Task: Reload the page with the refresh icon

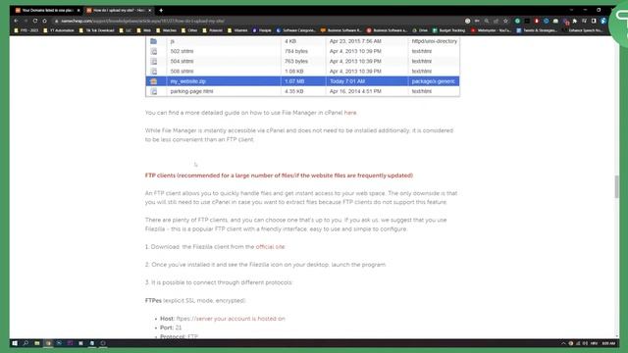Action: coord(35,21)
